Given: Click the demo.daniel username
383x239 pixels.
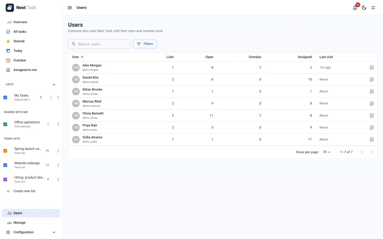Looking at the screenshot, I should click(x=90, y=82).
